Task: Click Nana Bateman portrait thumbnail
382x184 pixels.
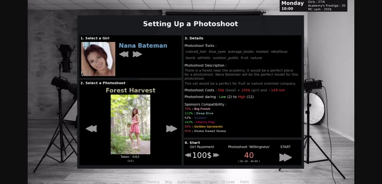Action: coord(98,59)
